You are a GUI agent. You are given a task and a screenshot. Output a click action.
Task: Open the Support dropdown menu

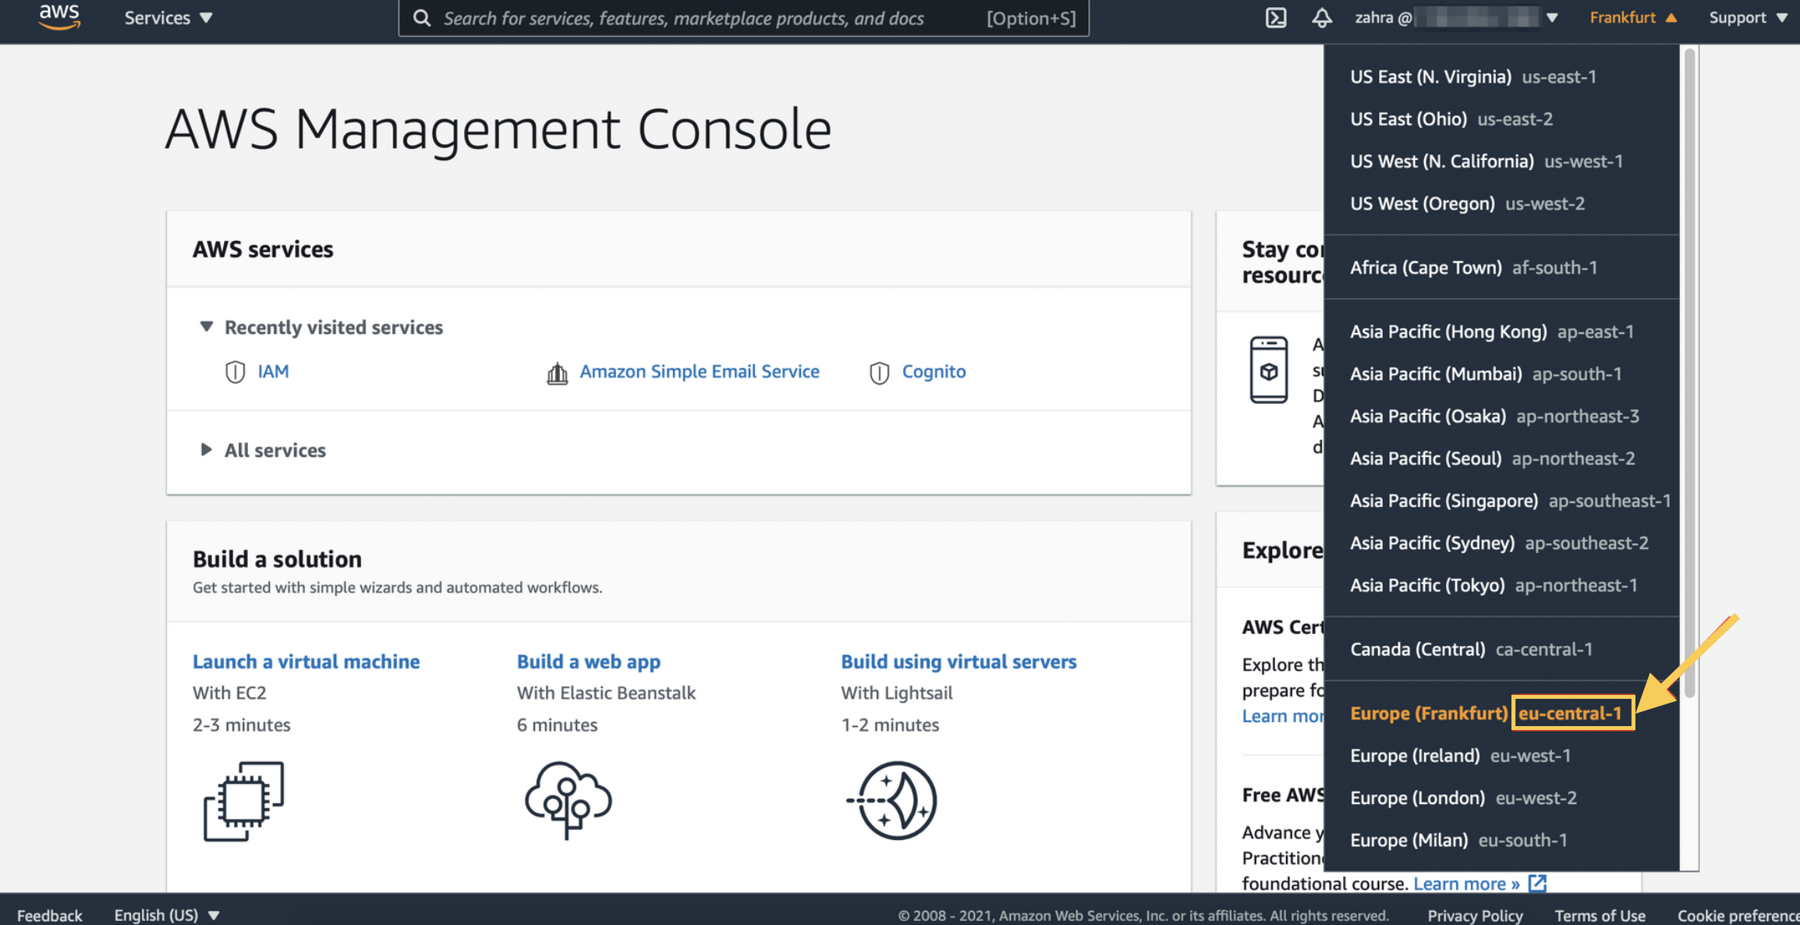click(x=1748, y=17)
